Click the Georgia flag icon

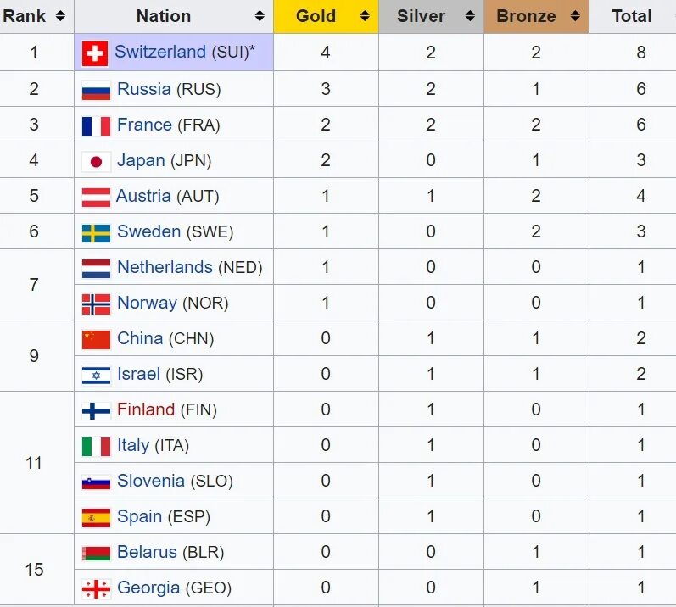(96, 589)
